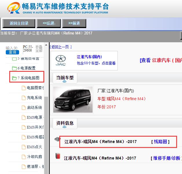Screen dimensions: 182x174
Task: Click the 厂家:江淮汽车(国内) text
Action: tap(116, 91)
